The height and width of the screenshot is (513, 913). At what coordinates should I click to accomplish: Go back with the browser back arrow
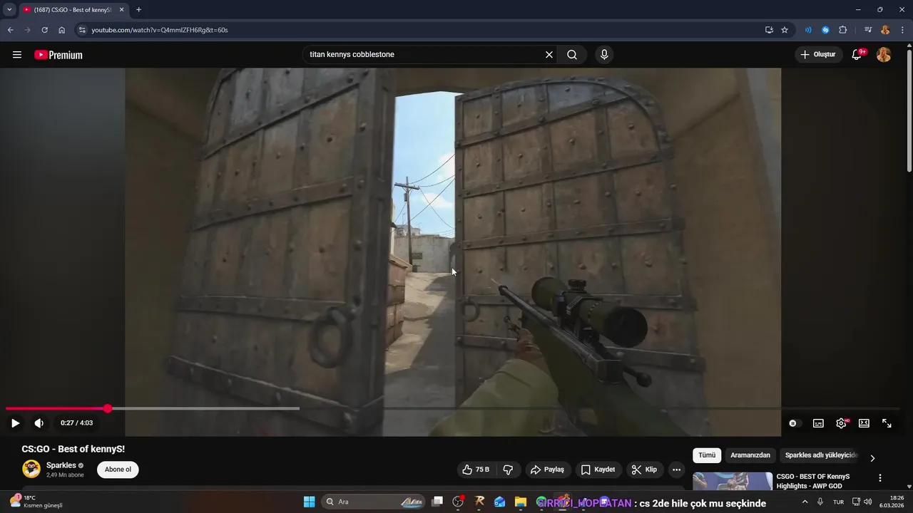11,30
